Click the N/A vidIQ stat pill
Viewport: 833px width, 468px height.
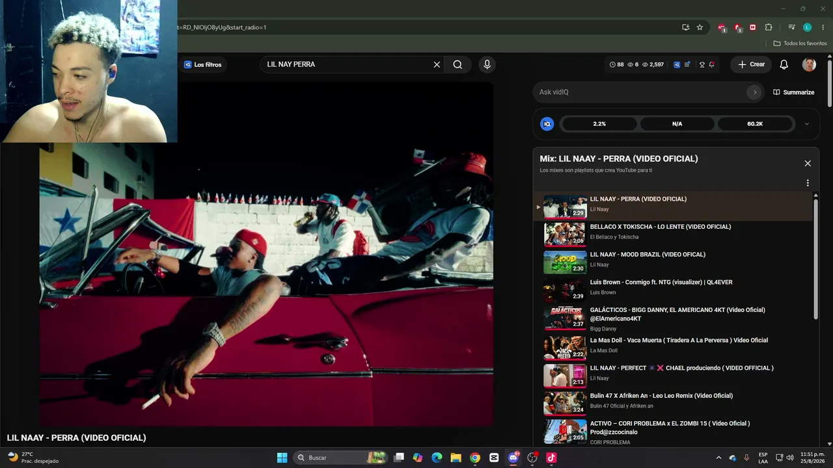click(677, 123)
